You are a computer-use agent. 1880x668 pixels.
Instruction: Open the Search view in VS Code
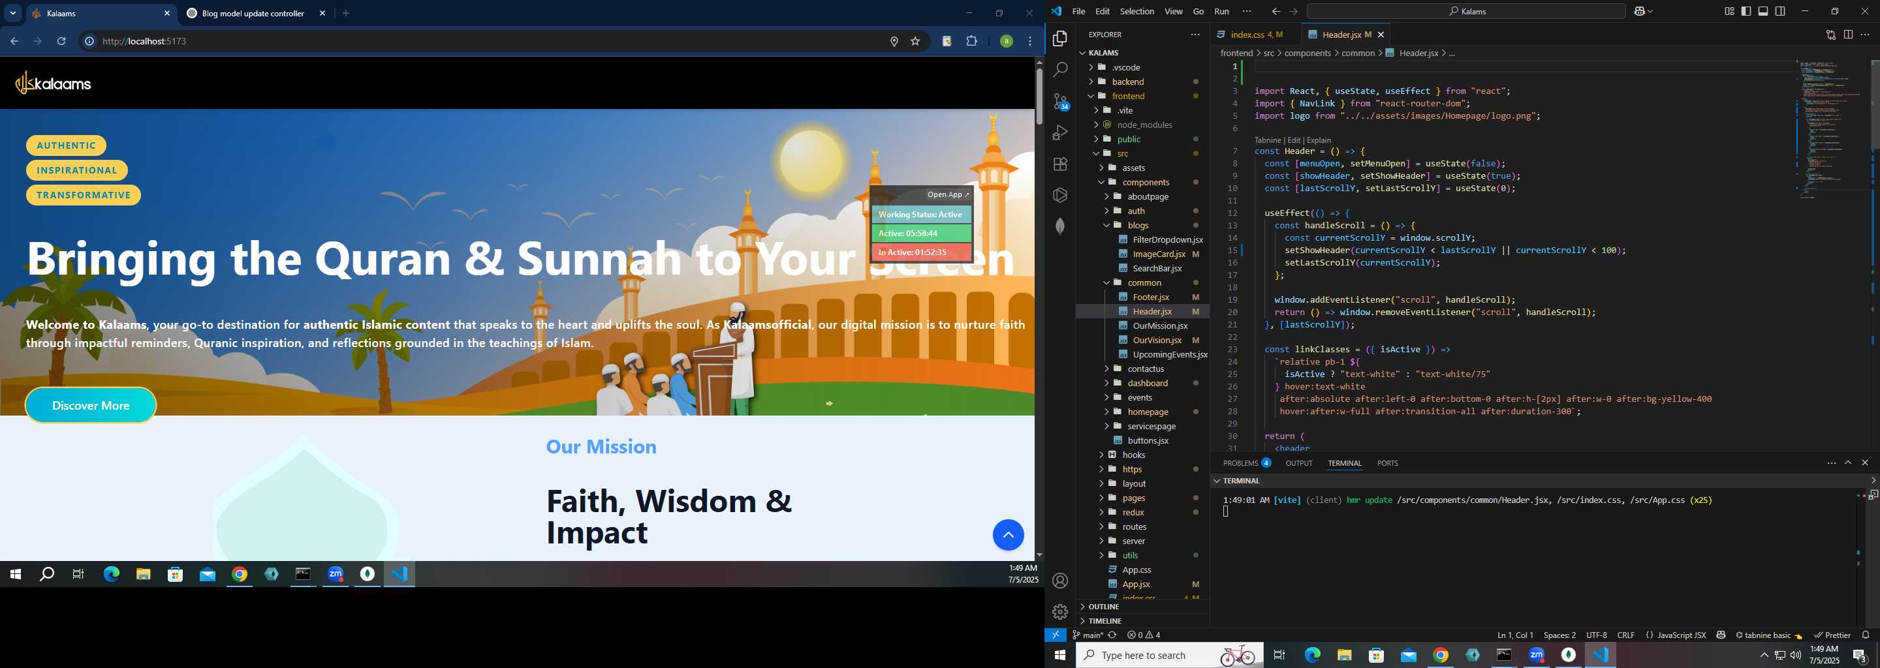[1059, 70]
